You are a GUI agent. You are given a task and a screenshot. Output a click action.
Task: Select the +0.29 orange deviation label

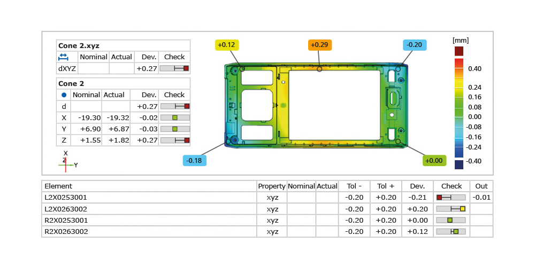coord(319,45)
